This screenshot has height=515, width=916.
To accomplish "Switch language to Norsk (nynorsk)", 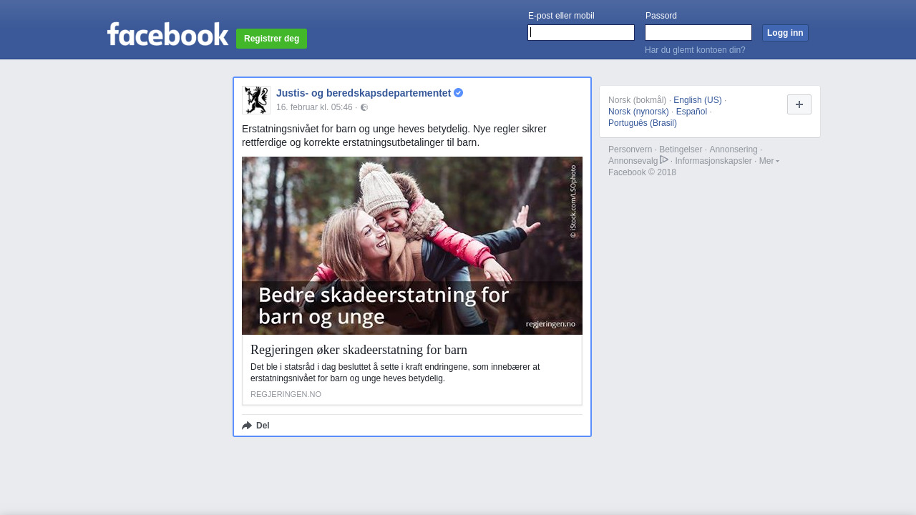I will click(x=638, y=112).
